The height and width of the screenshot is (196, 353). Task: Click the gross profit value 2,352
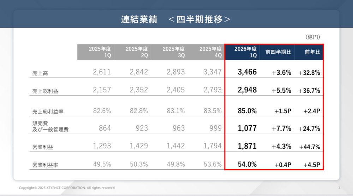[x=139, y=90]
